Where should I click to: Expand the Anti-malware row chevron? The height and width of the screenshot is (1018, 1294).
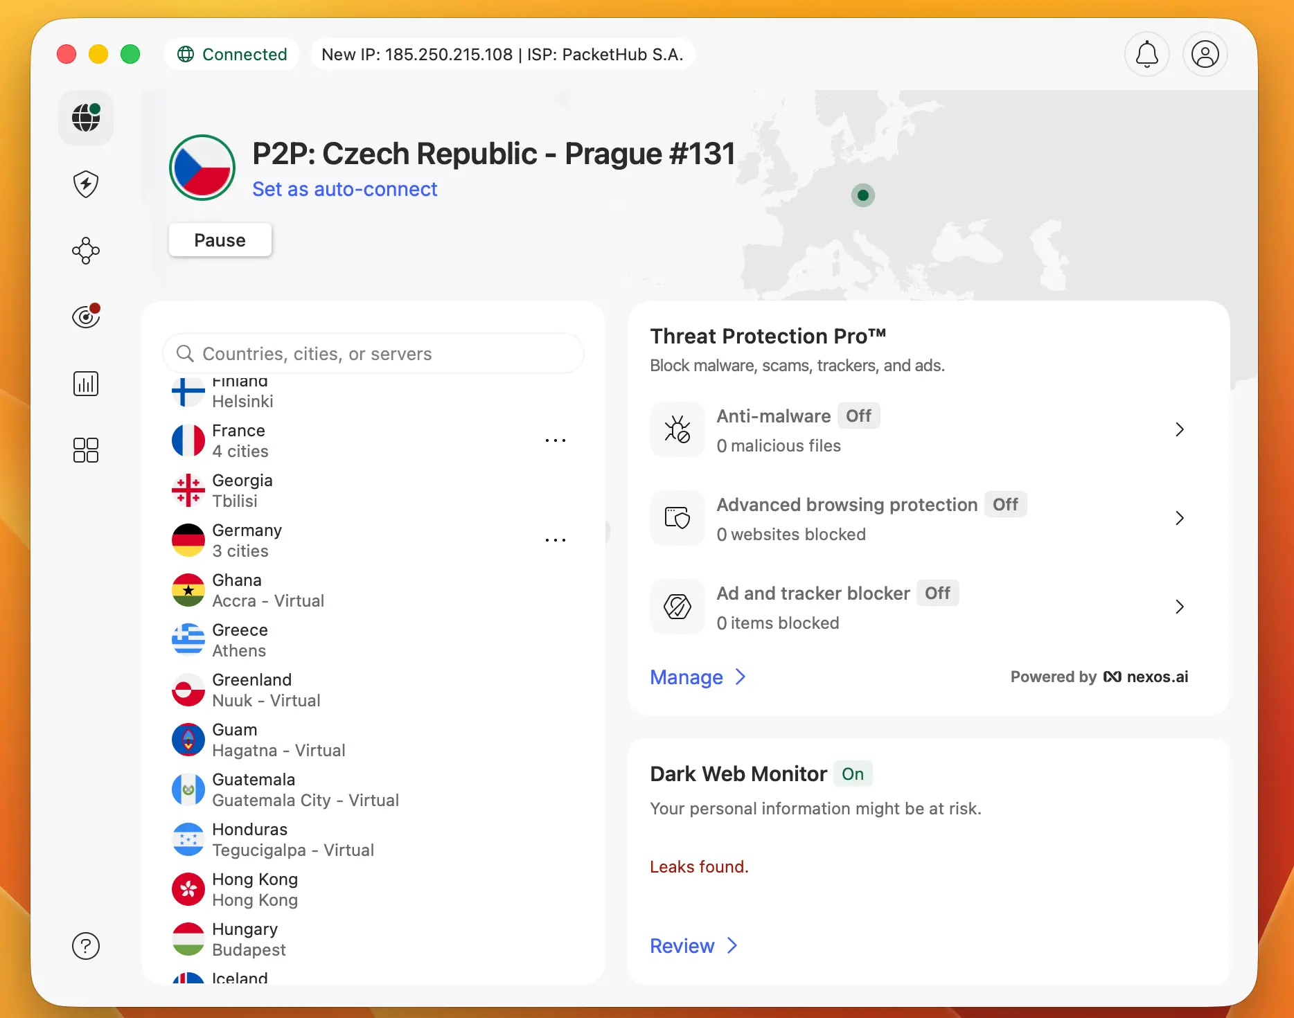[x=1180, y=430]
